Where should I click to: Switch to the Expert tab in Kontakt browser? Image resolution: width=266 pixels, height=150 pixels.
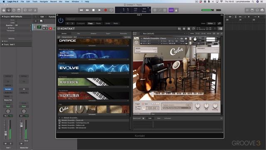[x=108, y=34]
